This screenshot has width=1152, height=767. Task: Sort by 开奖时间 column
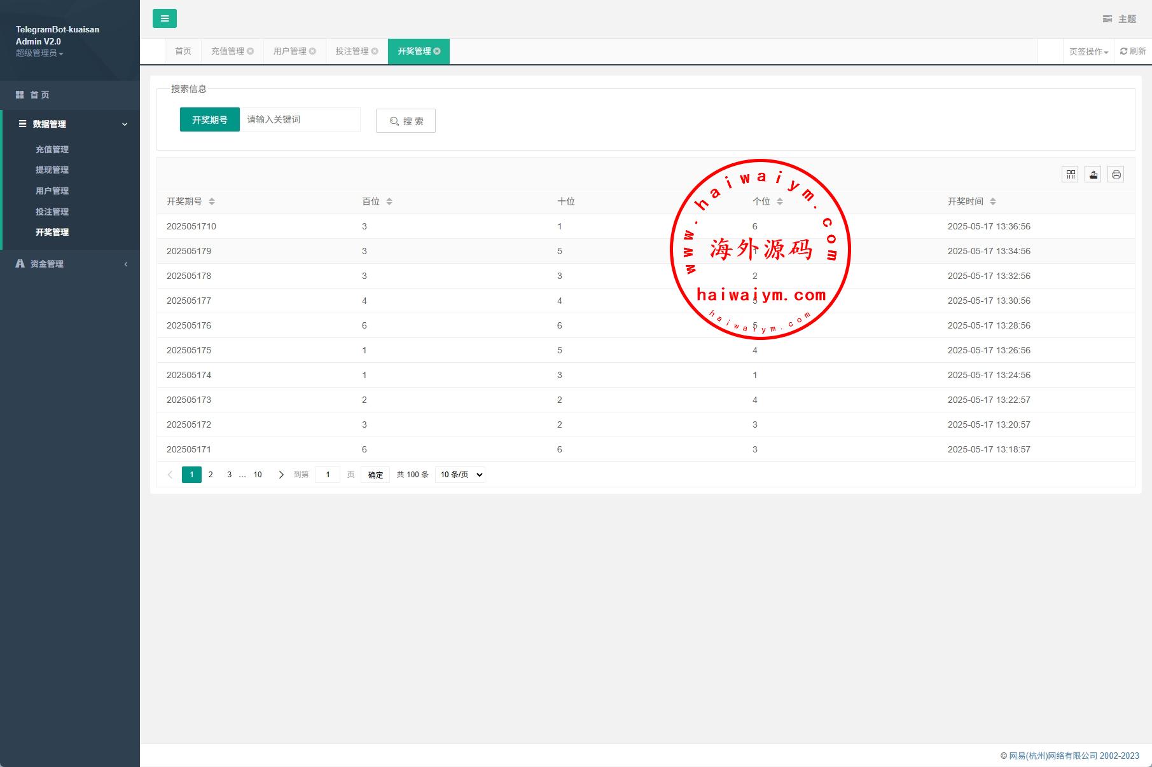click(x=992, y=201)
